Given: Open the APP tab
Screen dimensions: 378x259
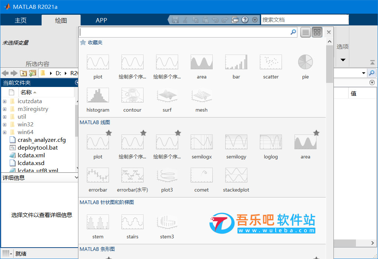Looking at the screenshot, I should [x=101, y=20].
